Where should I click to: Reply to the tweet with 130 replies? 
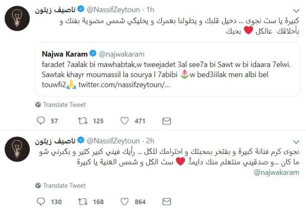click(x=41, y=202)
